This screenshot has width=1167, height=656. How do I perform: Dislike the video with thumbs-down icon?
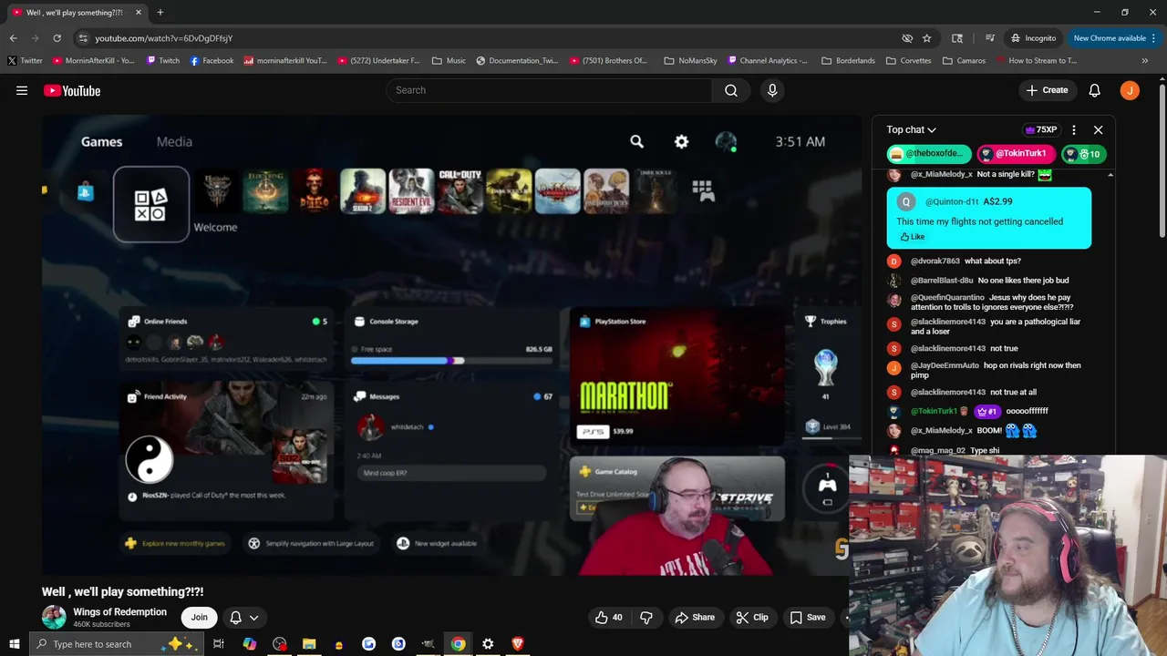click(x=646, y=617)
